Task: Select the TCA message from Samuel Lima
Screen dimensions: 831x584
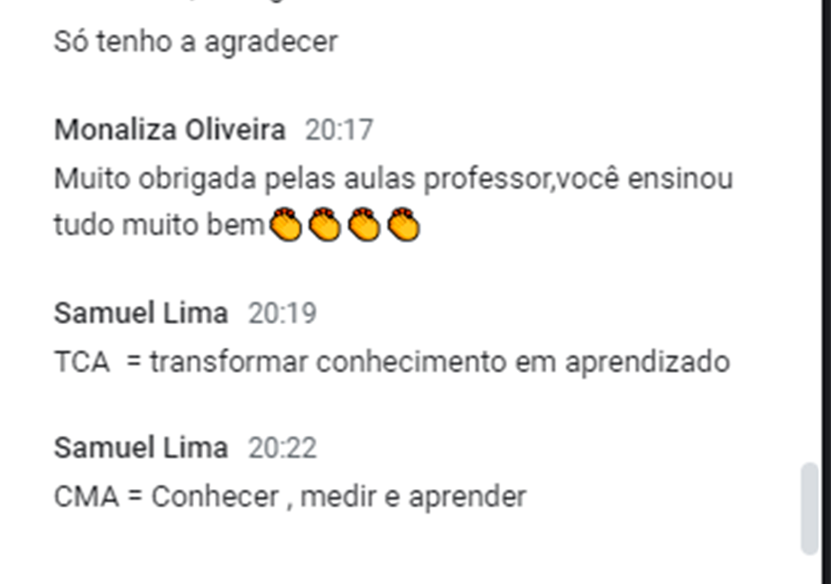Action: coord(392,363)
